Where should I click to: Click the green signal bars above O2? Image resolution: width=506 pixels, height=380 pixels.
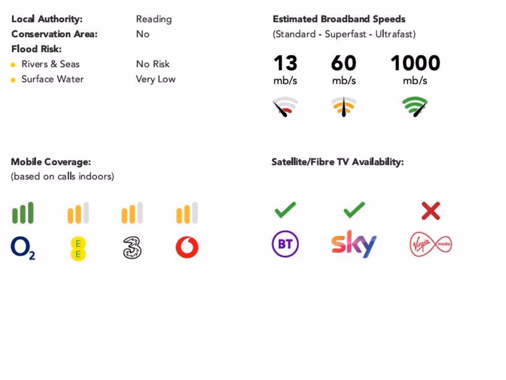point(23,213)
